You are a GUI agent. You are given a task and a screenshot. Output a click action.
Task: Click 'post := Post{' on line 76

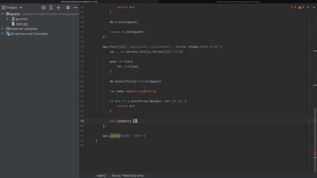point(121,61)
